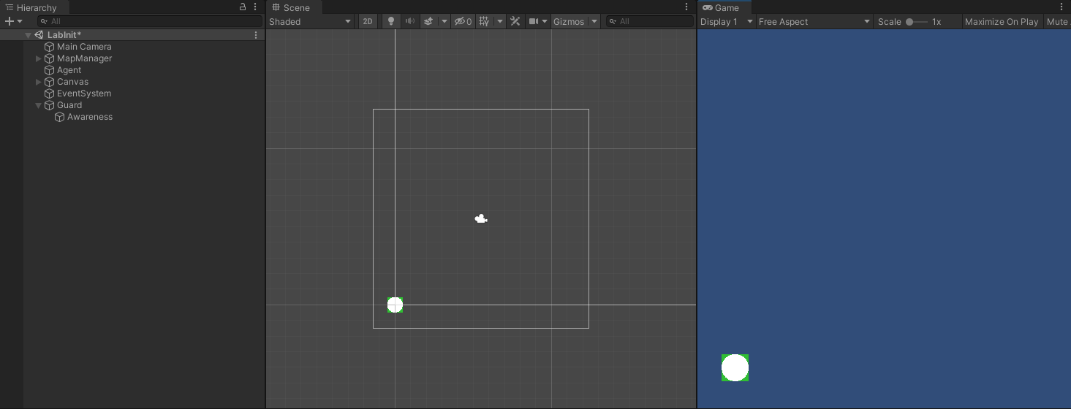Toggle Mute audio in Game view
Image resolution: width=1071 pixels, height=409 pixels.
coord(1057,21)
